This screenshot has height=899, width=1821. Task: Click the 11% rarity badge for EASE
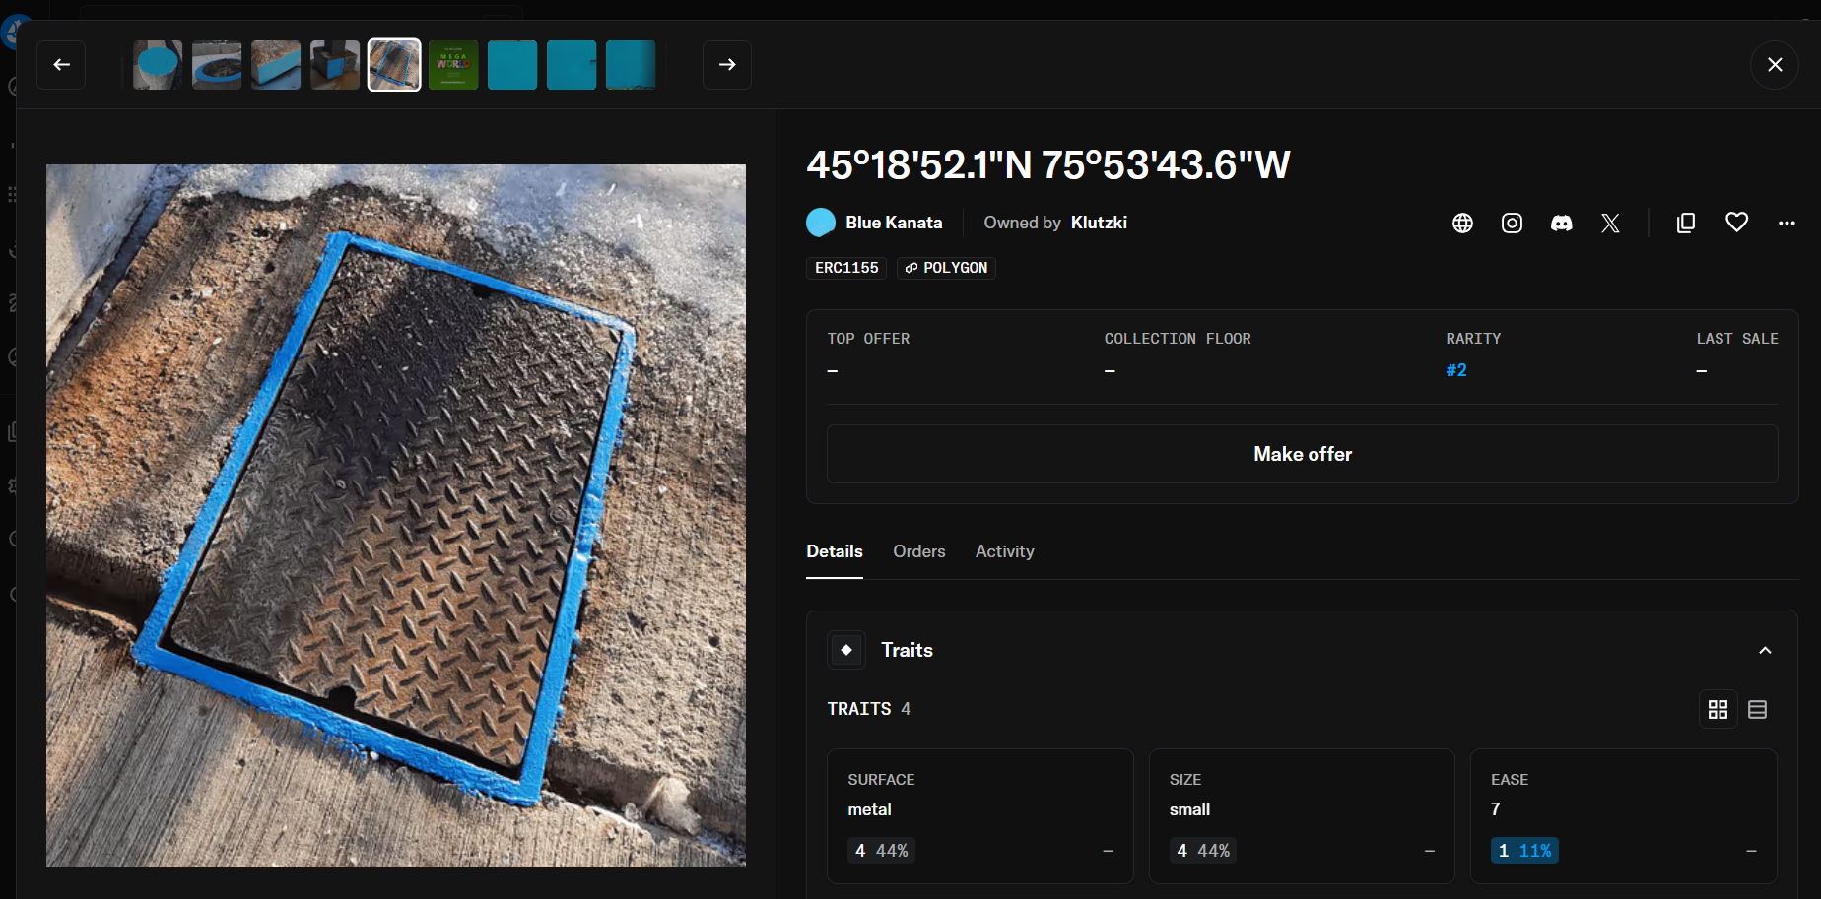(x=1524, y=851)
